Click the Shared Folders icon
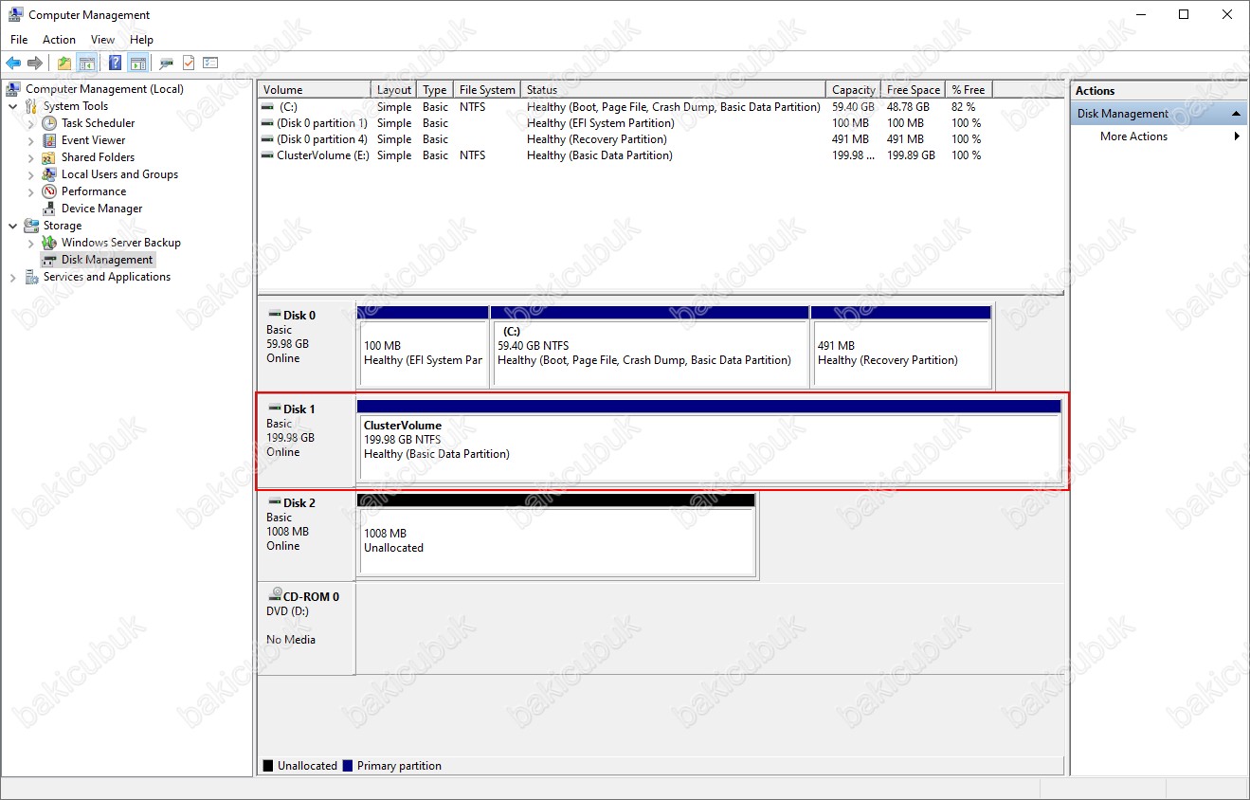Image resolution: width=1250 pixels, height=800 pixels. pyautogui.click(x=49, y=157)
